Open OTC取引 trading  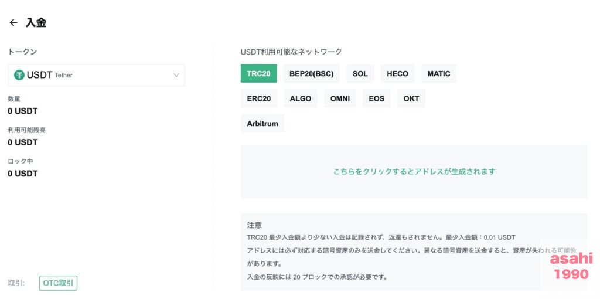point(58,283)
